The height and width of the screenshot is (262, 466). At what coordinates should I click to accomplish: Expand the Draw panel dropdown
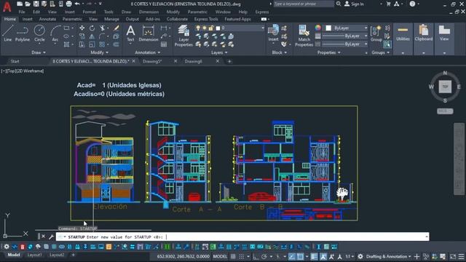click(39, 52)
